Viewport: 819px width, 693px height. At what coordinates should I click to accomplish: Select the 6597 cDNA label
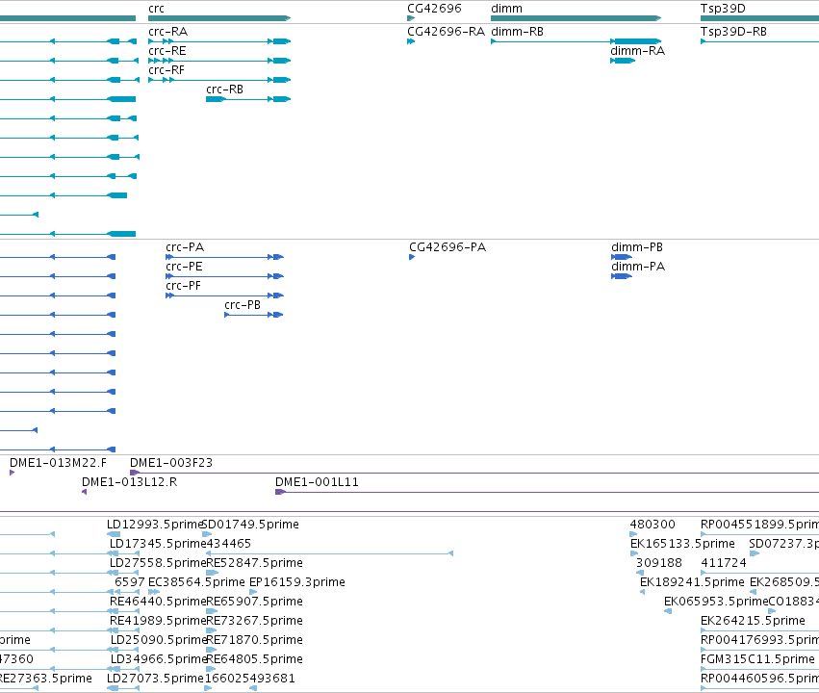click(130, 582)
